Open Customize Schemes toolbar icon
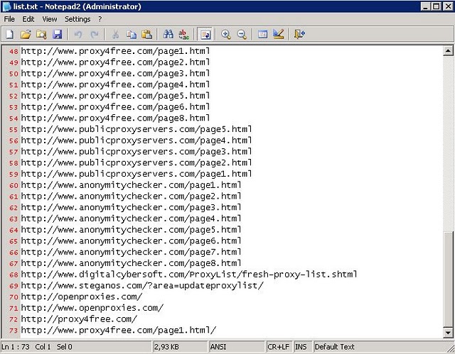Image resolution: width=455 pixels, height=354 pixels. pos(279,35)
